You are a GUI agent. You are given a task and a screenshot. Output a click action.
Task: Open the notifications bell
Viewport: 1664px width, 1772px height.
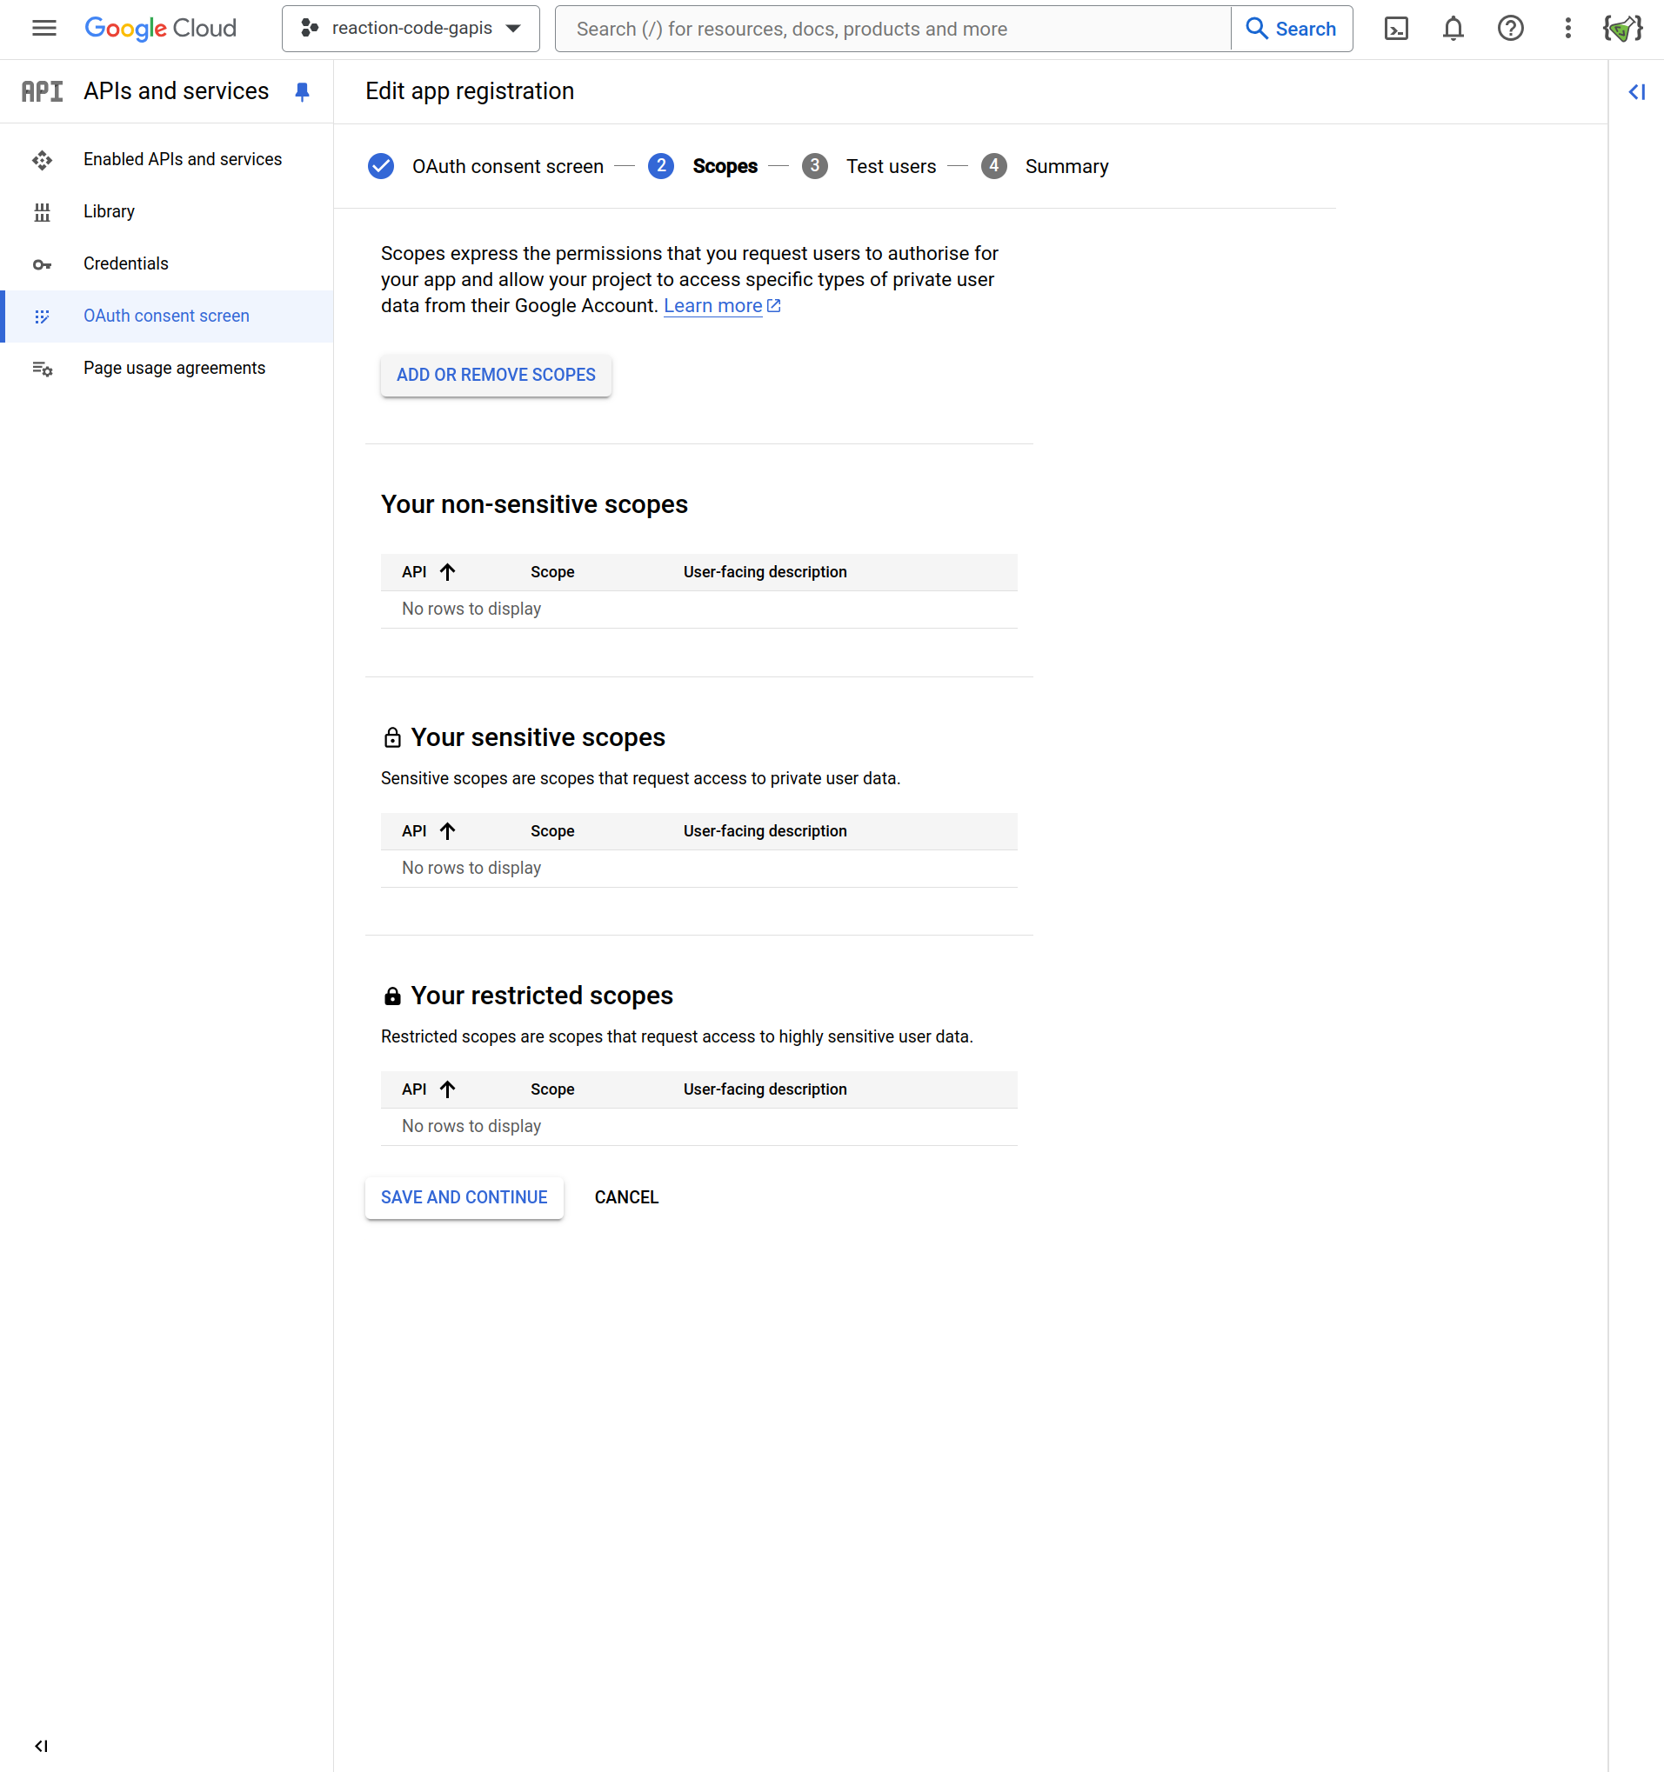click(1453, 29)
